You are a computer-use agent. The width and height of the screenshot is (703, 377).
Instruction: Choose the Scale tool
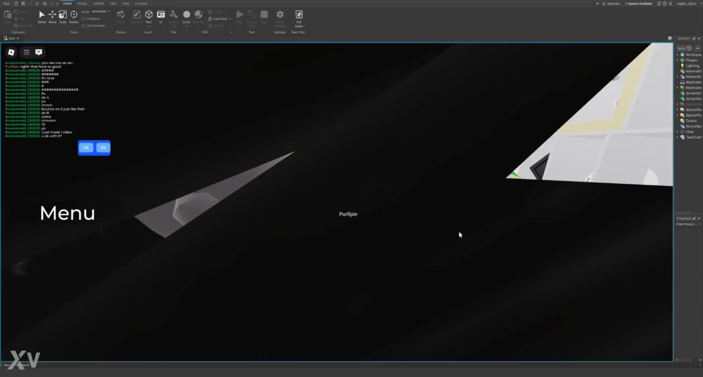click(x=63, y=15)
